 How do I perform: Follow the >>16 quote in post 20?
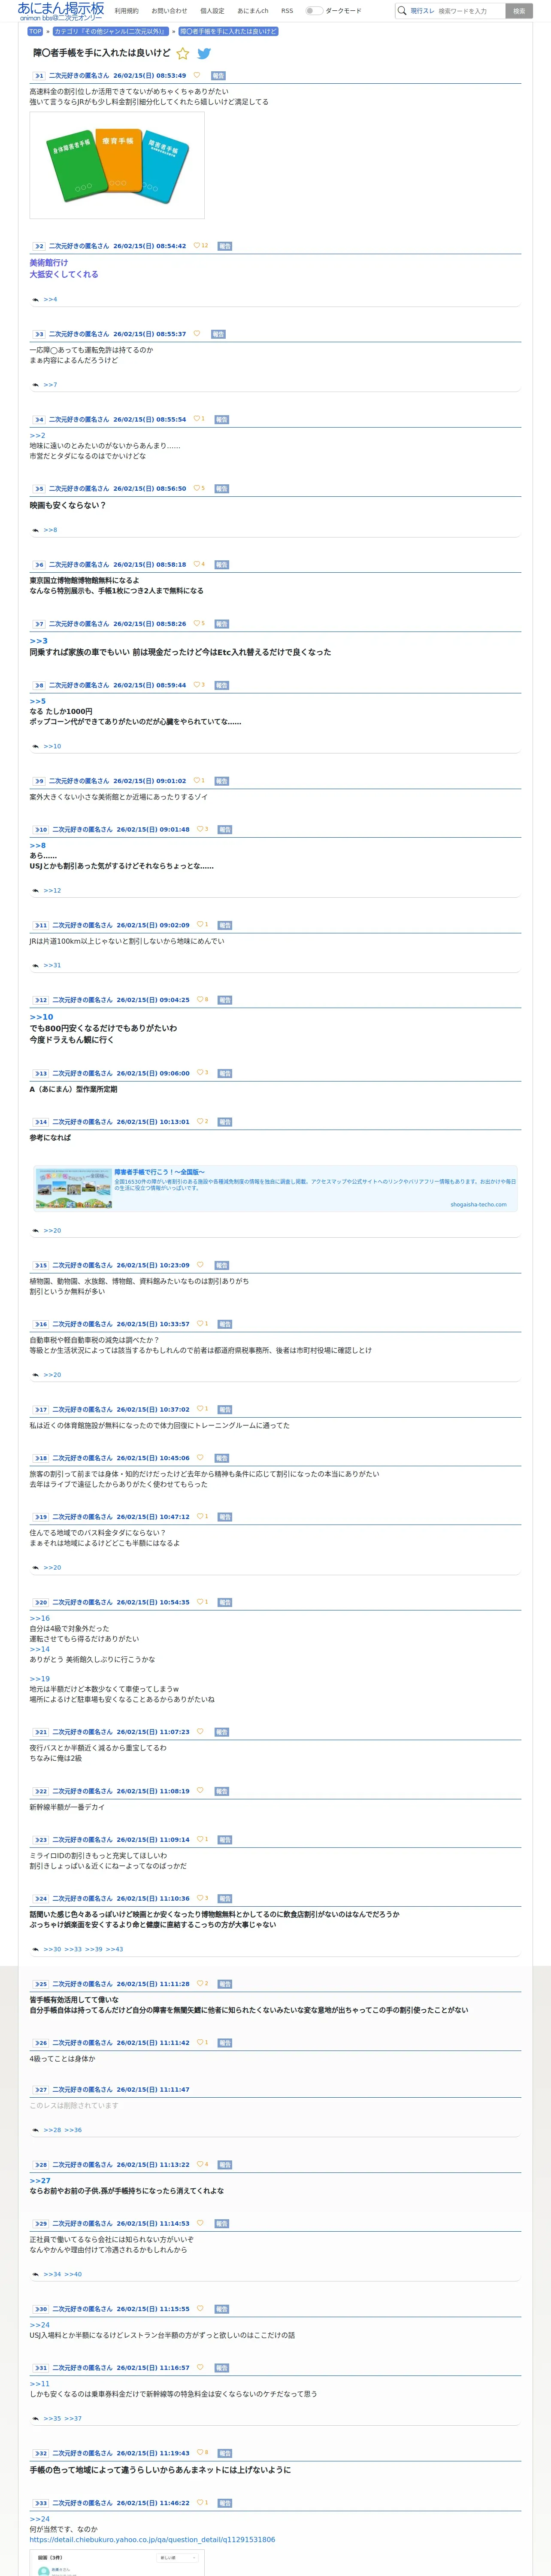pos(39,1618)
